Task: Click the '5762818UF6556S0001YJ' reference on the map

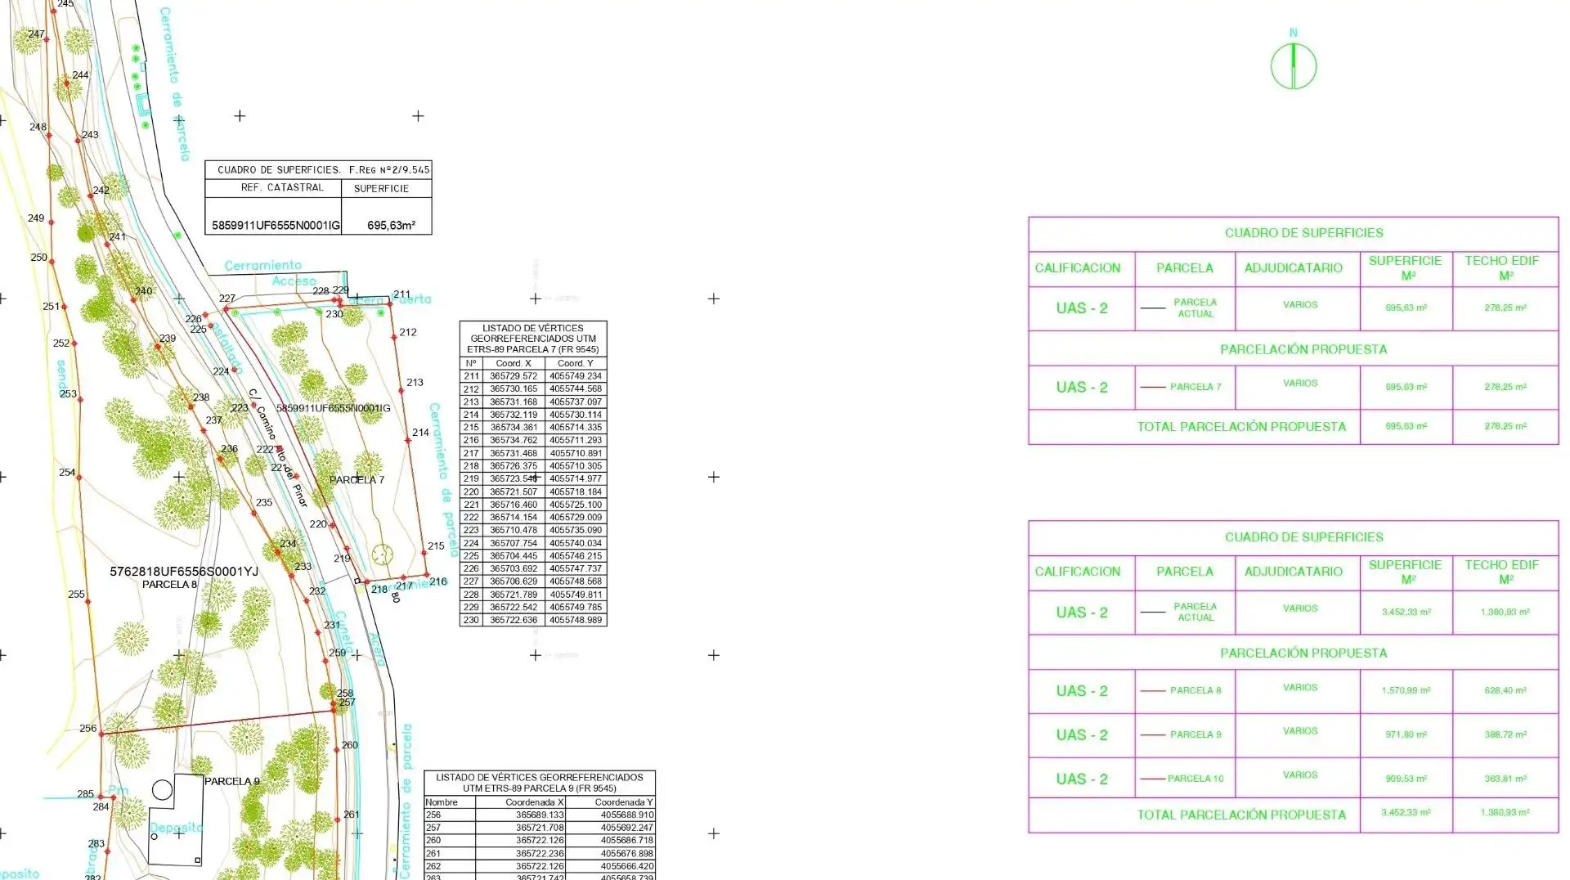Action: pyautogui.click(x=184, y=572)
